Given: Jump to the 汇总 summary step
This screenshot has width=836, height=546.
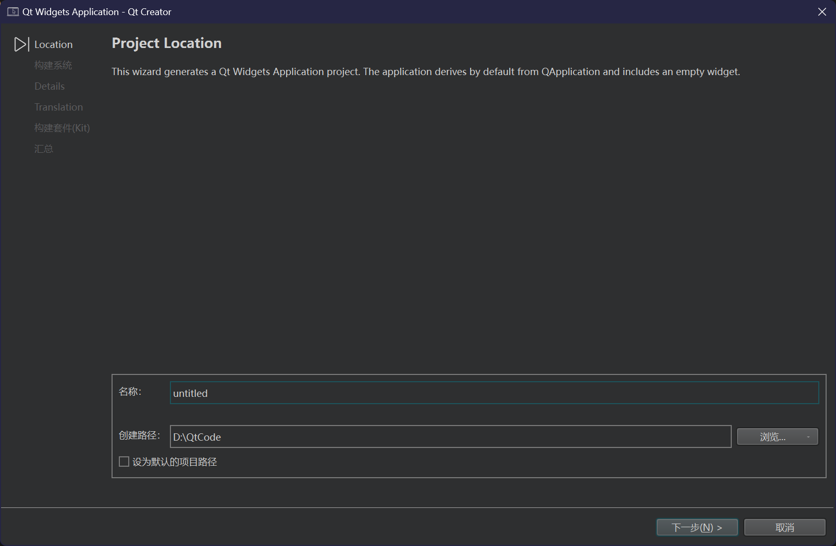Looking at the screenshot, I should [x=44, y=149].
